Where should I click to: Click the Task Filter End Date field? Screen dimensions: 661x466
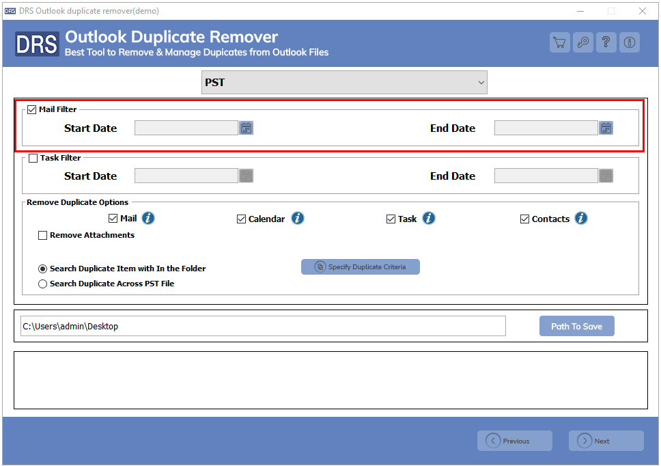tap(546, 176)
